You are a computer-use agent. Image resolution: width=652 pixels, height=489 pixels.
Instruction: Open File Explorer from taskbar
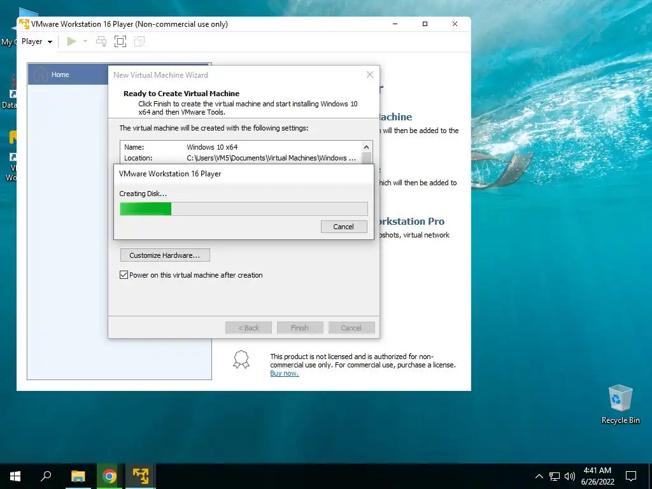click(x=78, y=476)
